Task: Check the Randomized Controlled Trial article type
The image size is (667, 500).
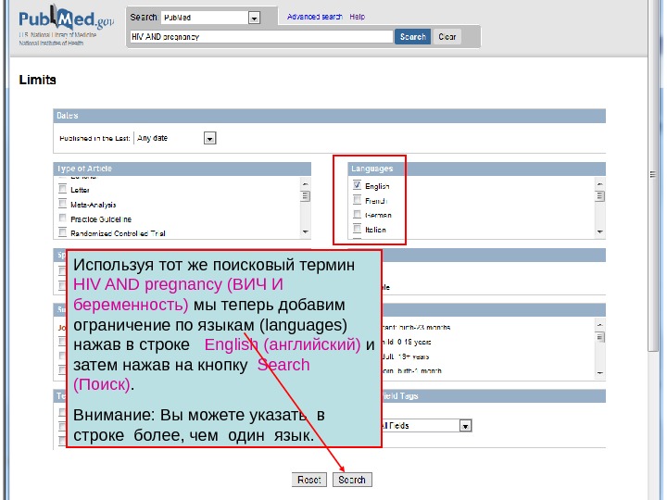Action: (x=63, y=232)
